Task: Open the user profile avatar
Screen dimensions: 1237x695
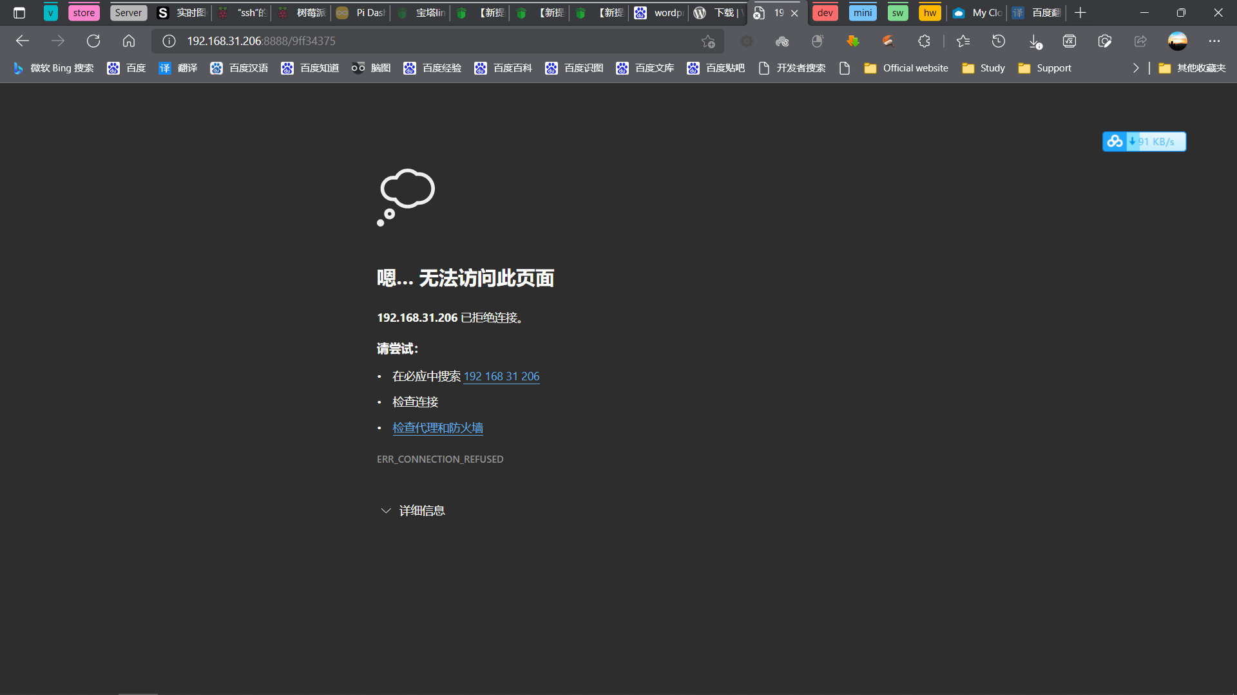Action: 1178,41
